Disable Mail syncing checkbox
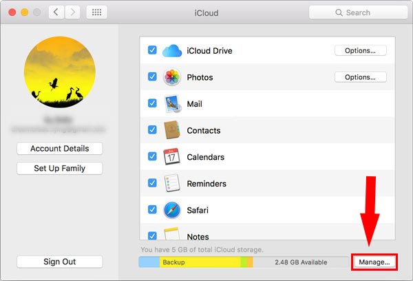The height and width of the screenshot is (281, 413). click(x=152, y=103)
